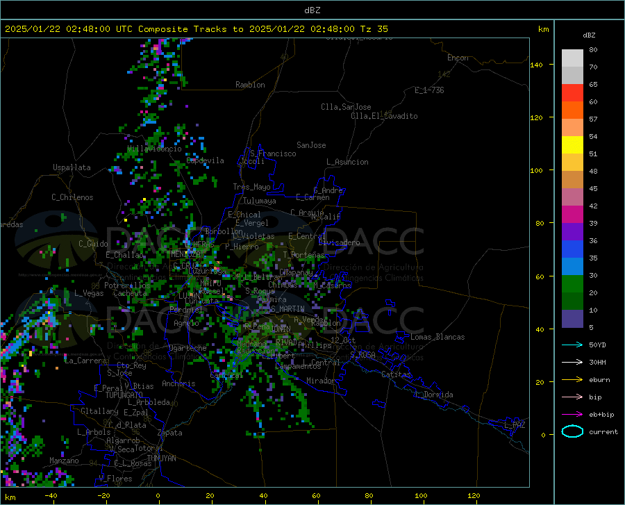Click the 0 km tick on vertical axis

click(543, 435)
